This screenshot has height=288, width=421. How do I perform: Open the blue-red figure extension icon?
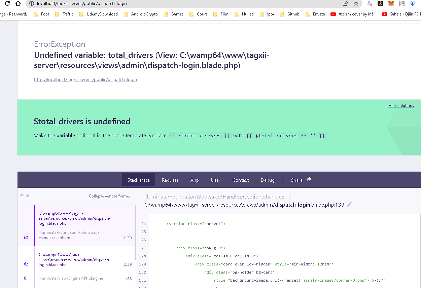370,4
